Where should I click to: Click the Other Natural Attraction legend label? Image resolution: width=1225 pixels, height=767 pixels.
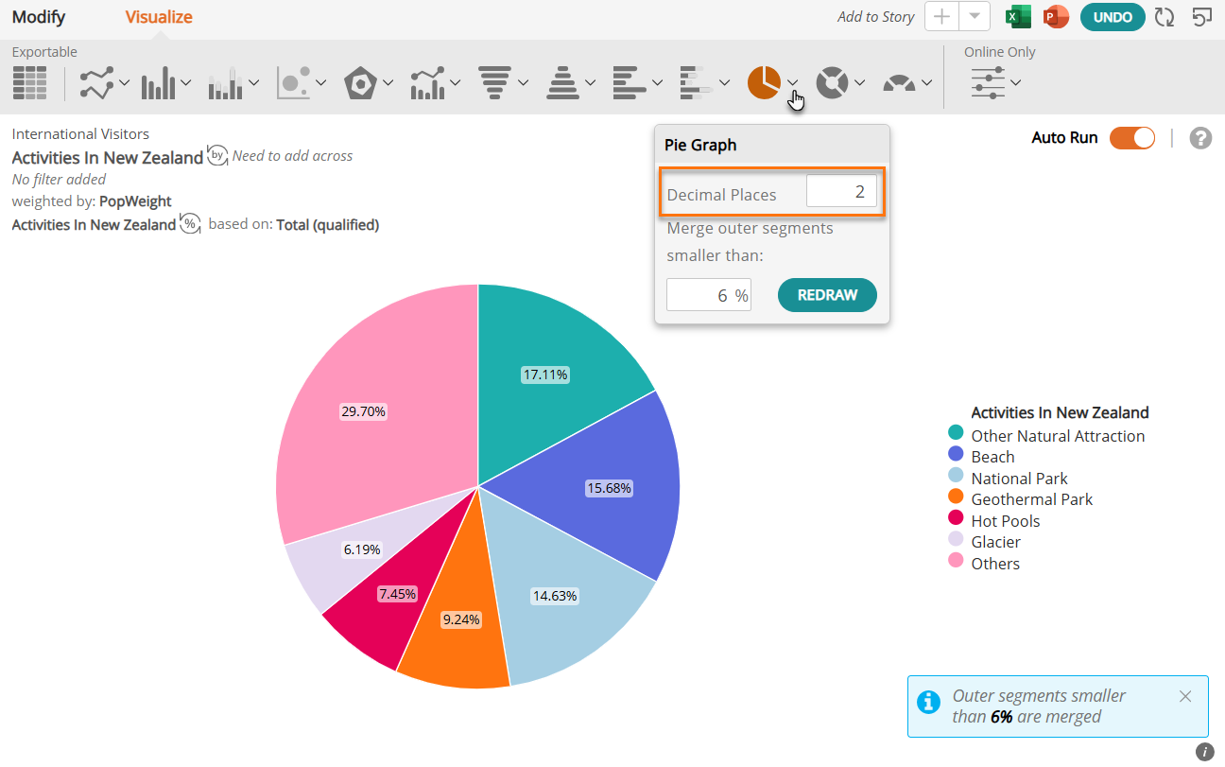tap(1058, 436)
